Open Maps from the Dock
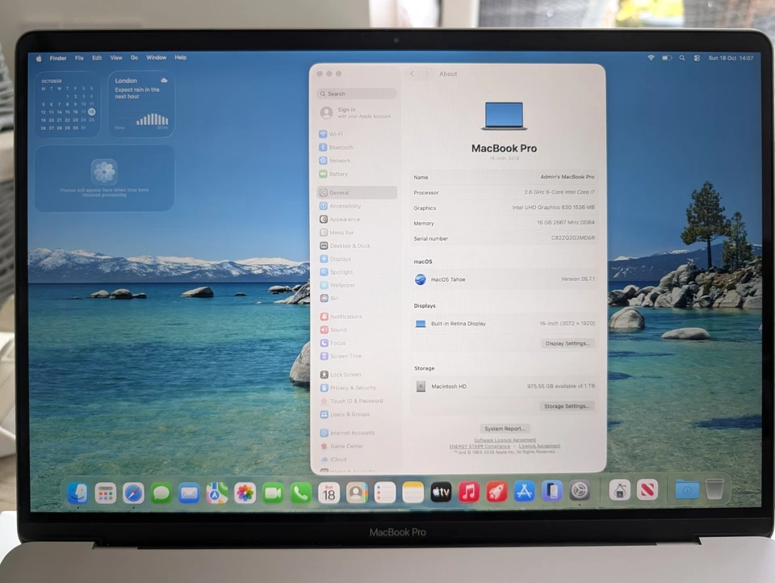 [x=217, y=493]
